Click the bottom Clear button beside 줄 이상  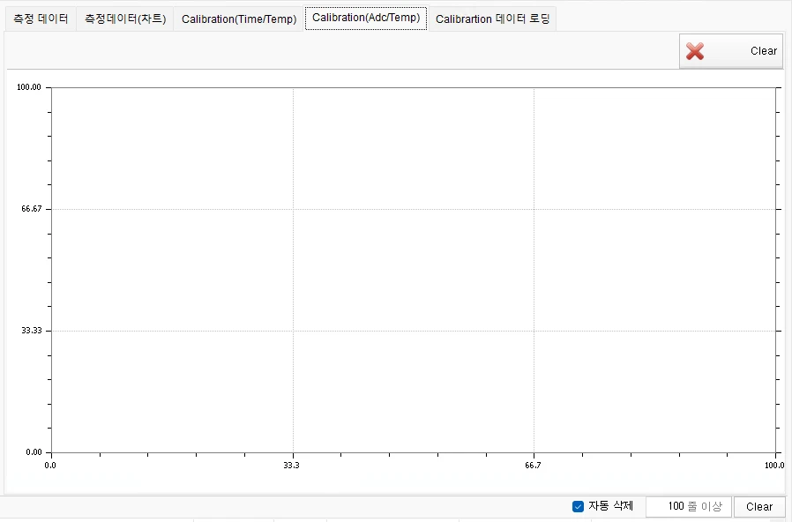[759, 506]
